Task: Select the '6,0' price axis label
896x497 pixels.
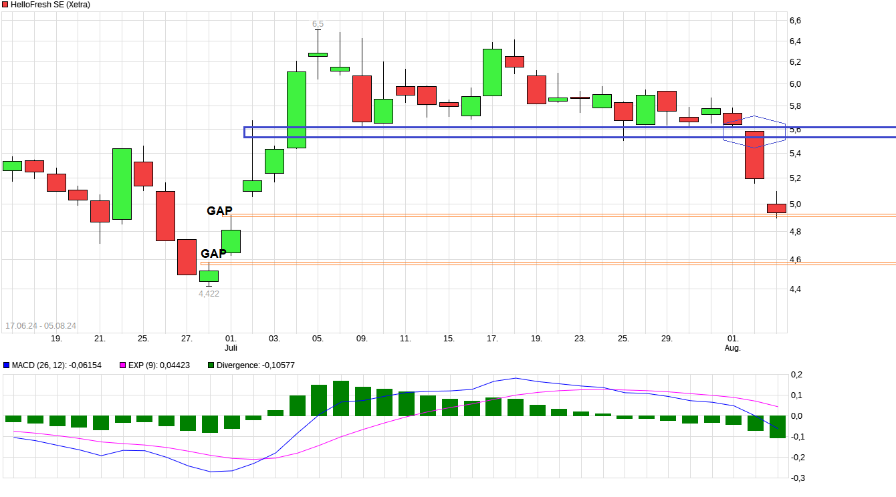Action: click(795, 84)
